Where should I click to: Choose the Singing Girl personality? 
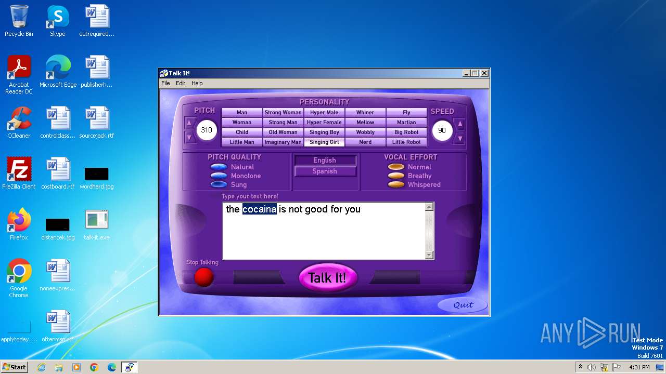(x=324, y=142)
